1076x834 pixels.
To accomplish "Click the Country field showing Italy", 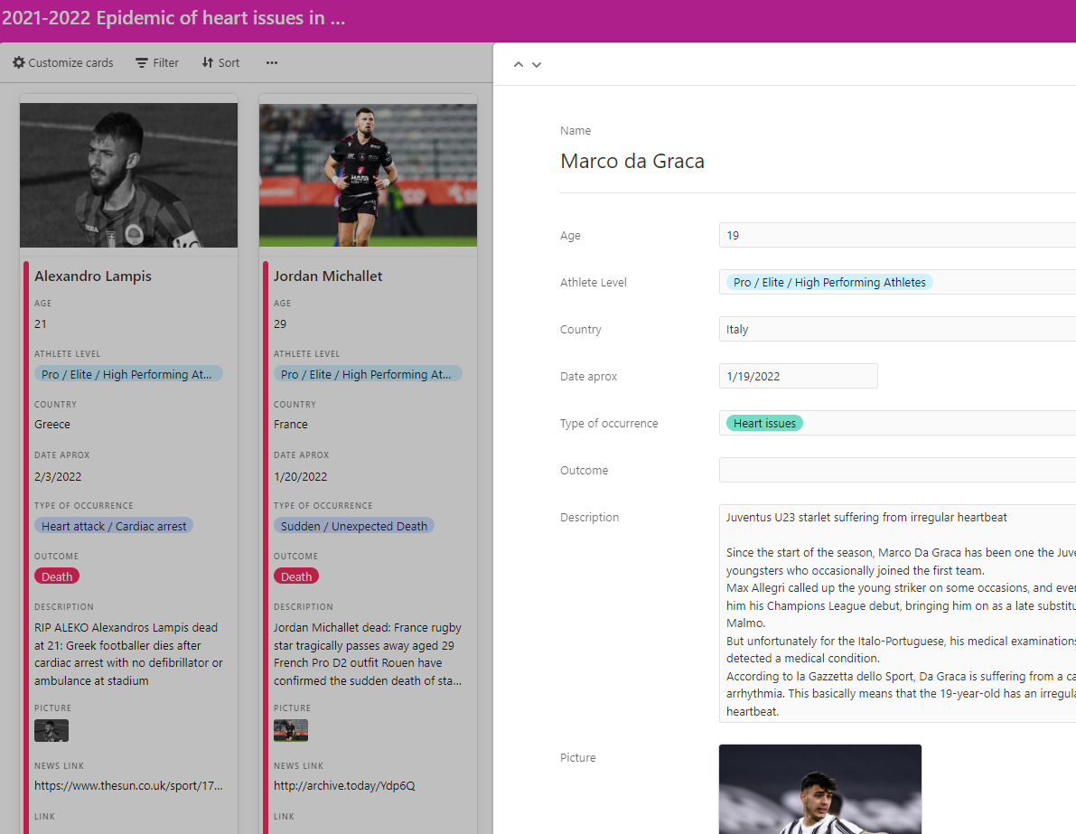I will (x=897, y=330).
